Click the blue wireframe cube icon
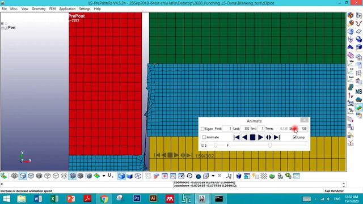 pyautogui.click(x=138, y=176)
